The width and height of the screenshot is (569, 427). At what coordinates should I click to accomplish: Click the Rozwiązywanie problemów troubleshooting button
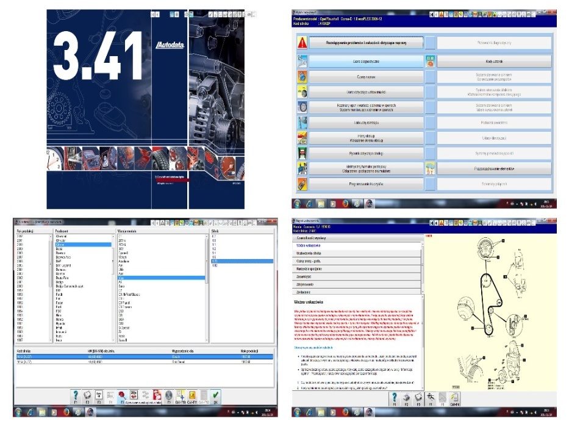(x=366, y=43)
